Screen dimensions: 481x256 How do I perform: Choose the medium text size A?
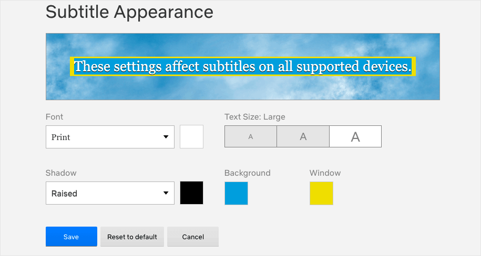pos(303,136)
